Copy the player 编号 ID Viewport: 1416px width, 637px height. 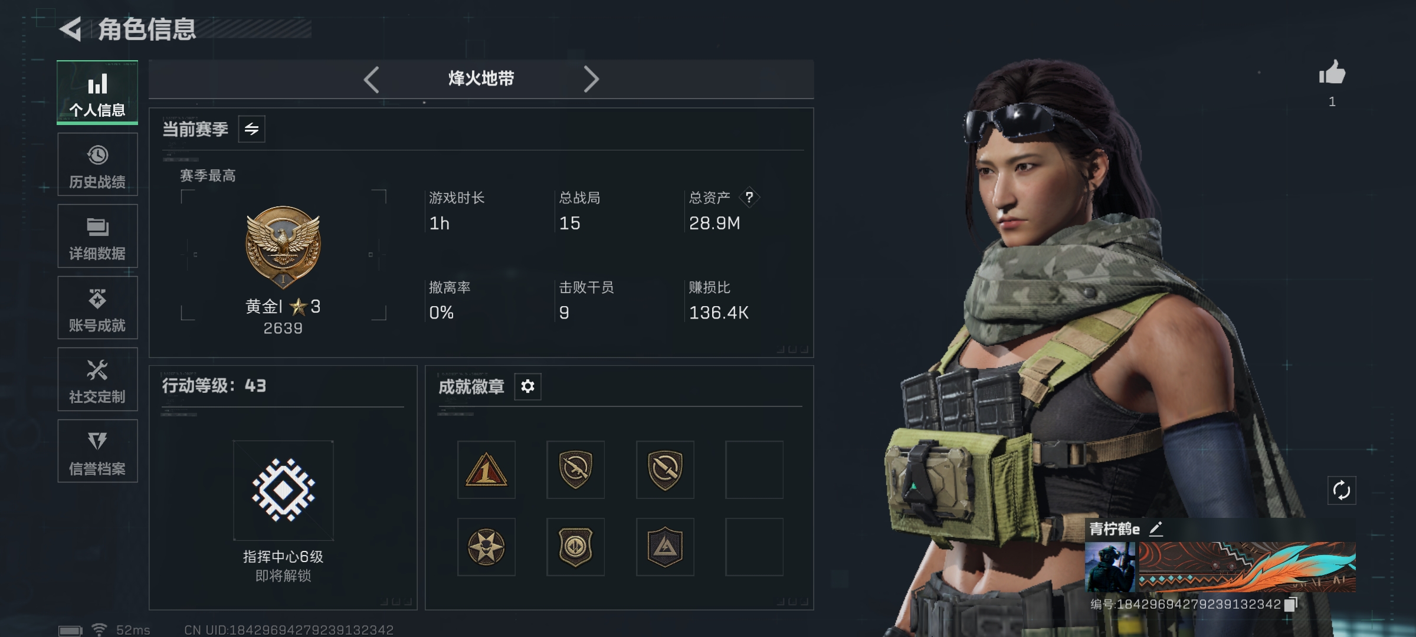[x=1291, y=604]
